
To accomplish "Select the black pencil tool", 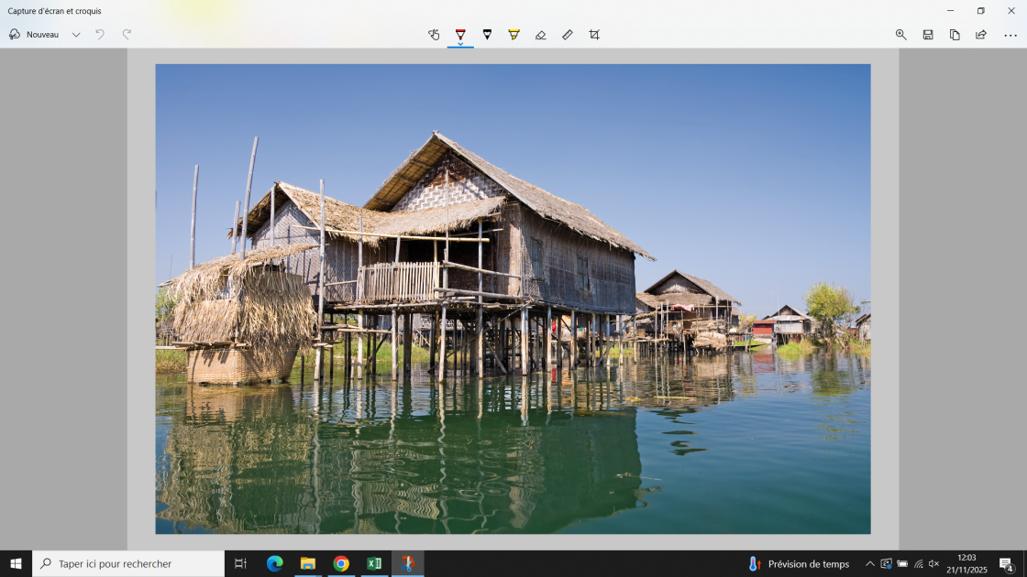I will pyautogui.click(x=487, y=34).
